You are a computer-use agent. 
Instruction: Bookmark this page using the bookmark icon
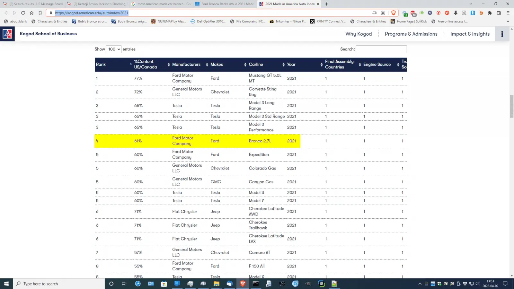[x=40, y=13]
